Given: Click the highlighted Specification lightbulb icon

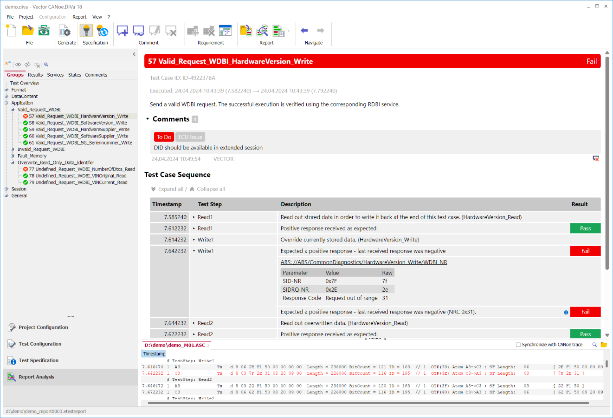Looking at the screenshot, I should (x=86, y=31).
